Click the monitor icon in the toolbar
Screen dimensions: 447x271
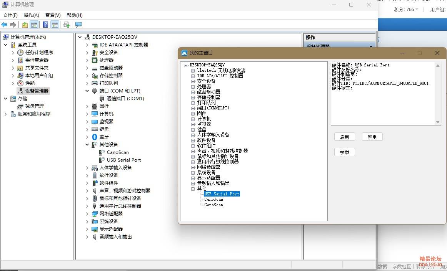point(78,25)
